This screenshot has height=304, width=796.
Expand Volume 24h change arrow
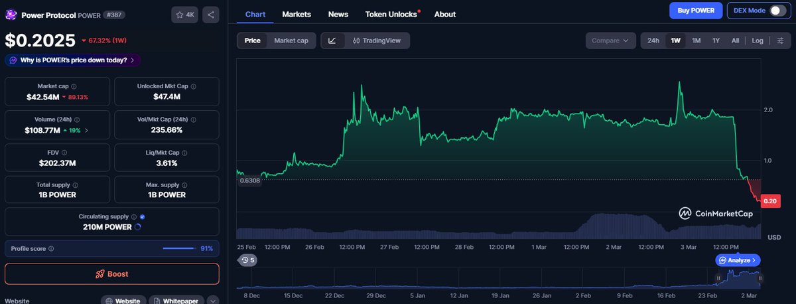(86, 131)
